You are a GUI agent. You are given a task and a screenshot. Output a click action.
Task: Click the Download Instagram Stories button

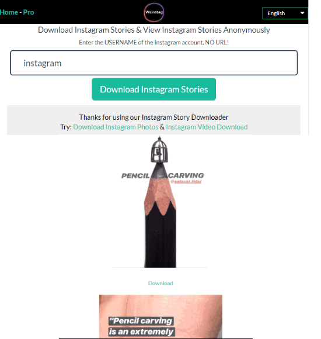click(x=153, y=89)
